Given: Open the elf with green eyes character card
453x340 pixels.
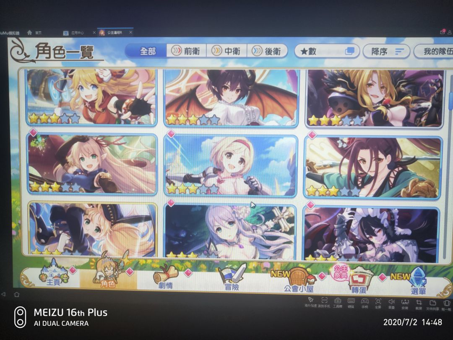Looking at the screenshot, I should point(92,164).
